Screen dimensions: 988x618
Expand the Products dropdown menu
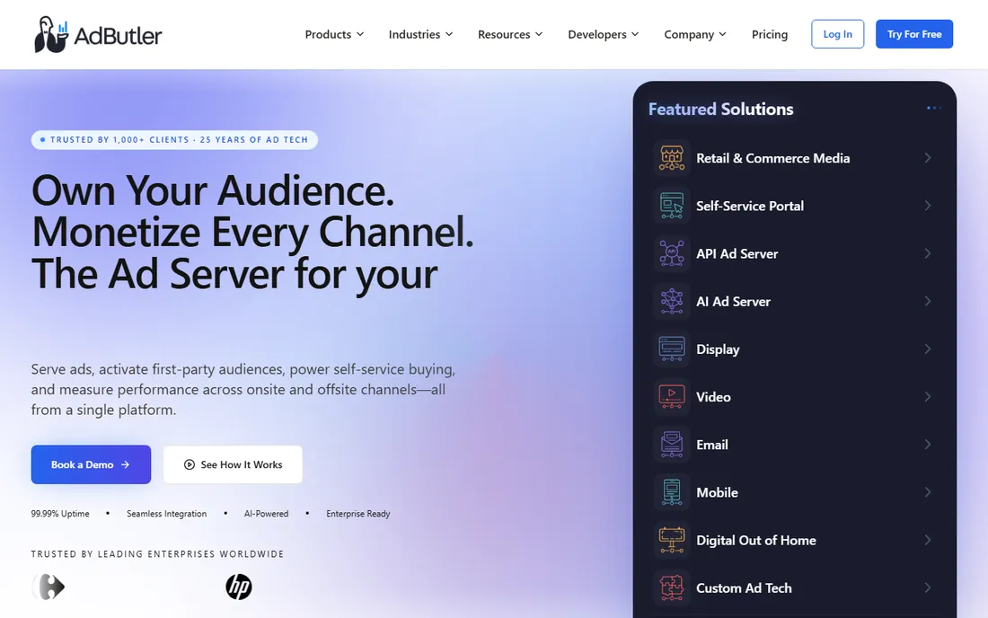335,35
